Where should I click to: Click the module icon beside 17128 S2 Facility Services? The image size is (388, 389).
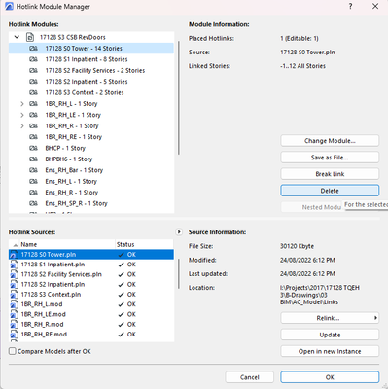[33, 70]
